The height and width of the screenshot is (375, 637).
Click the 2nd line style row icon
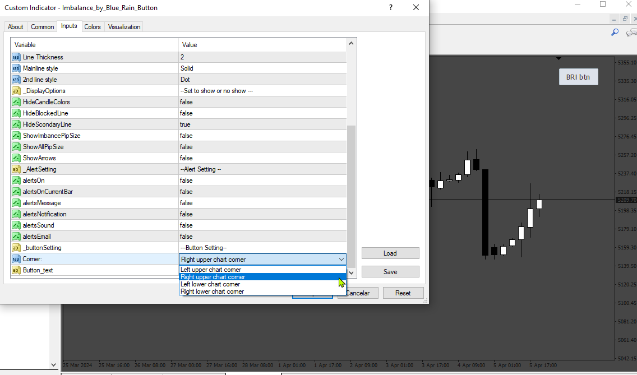tap(16, 80)
